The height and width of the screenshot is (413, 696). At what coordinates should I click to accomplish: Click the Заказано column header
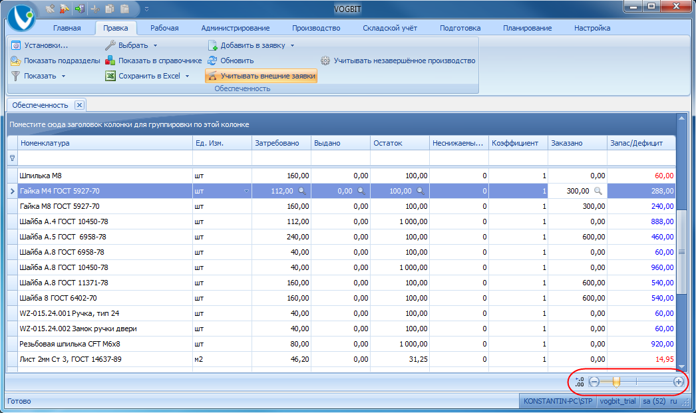[x=578, y=143]
